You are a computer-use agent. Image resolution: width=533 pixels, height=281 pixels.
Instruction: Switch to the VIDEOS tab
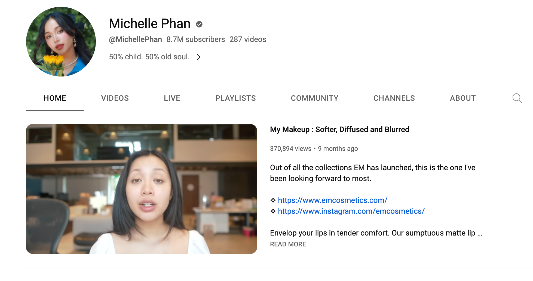[115, 98]
